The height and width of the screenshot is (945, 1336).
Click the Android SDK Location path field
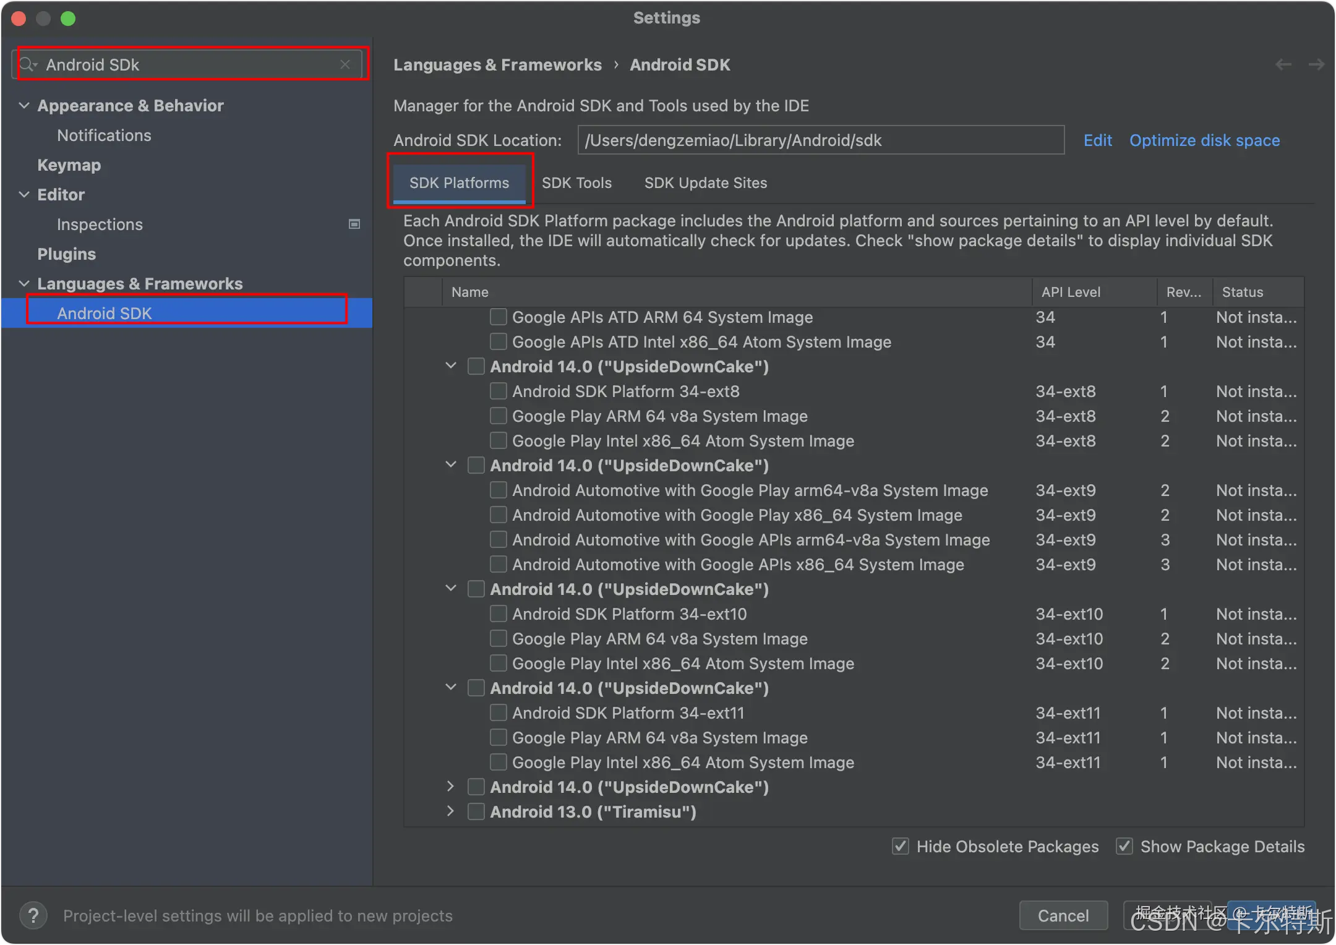coord(820,140)
